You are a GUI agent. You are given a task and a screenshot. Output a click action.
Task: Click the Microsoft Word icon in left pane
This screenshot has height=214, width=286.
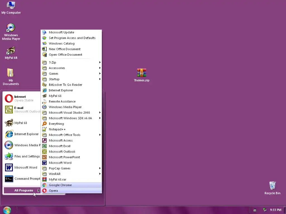click(9, 167)
